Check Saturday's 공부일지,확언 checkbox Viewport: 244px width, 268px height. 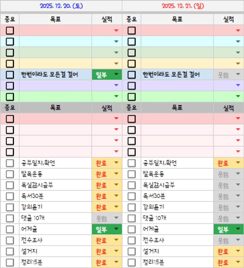click(x=10, y=163)
